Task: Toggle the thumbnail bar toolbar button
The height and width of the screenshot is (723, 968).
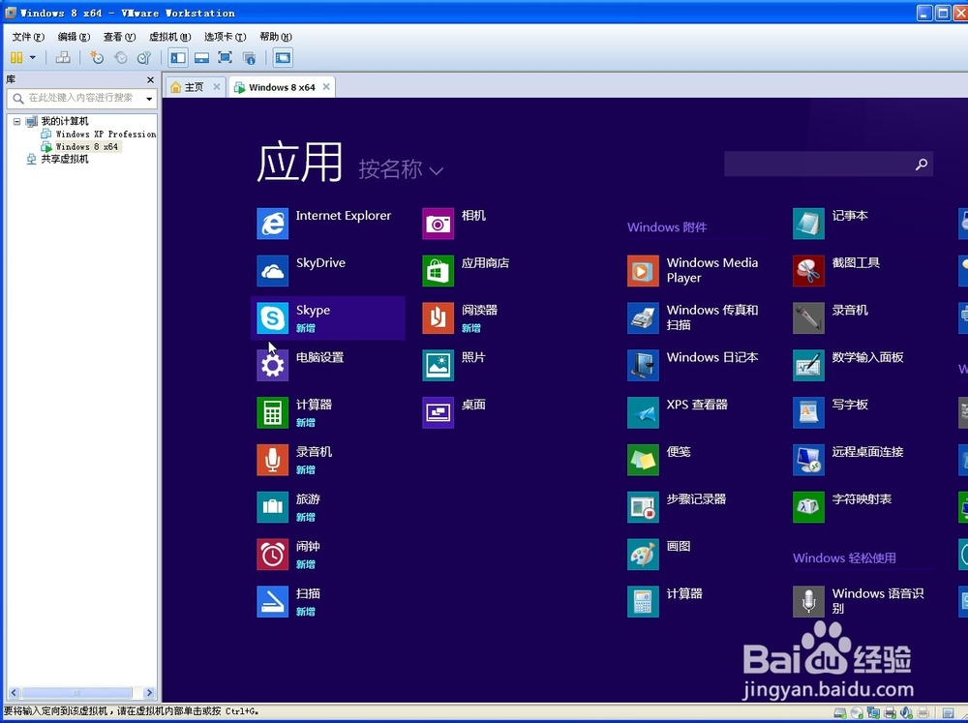Action: point(201,57)
